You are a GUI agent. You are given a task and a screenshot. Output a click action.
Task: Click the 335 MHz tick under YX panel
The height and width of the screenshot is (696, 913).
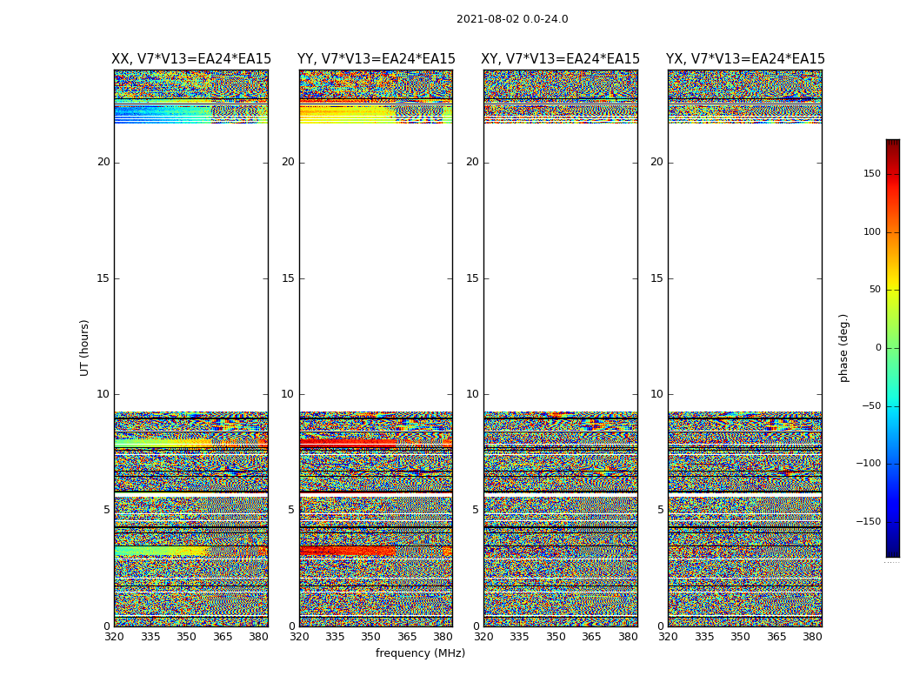point(704,637)
